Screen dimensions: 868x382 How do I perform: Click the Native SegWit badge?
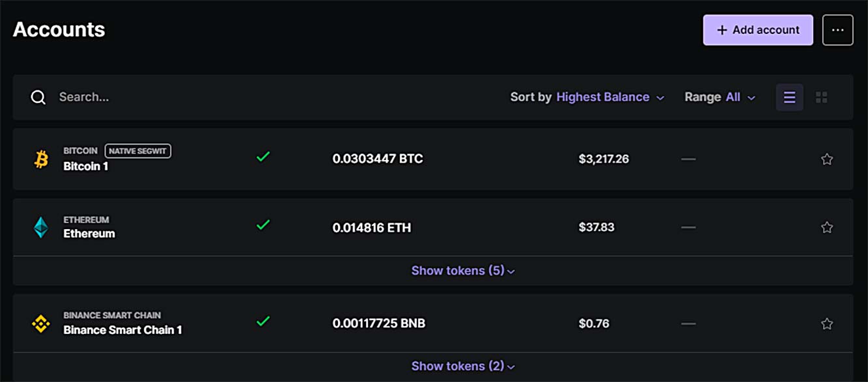click(137, 150)
